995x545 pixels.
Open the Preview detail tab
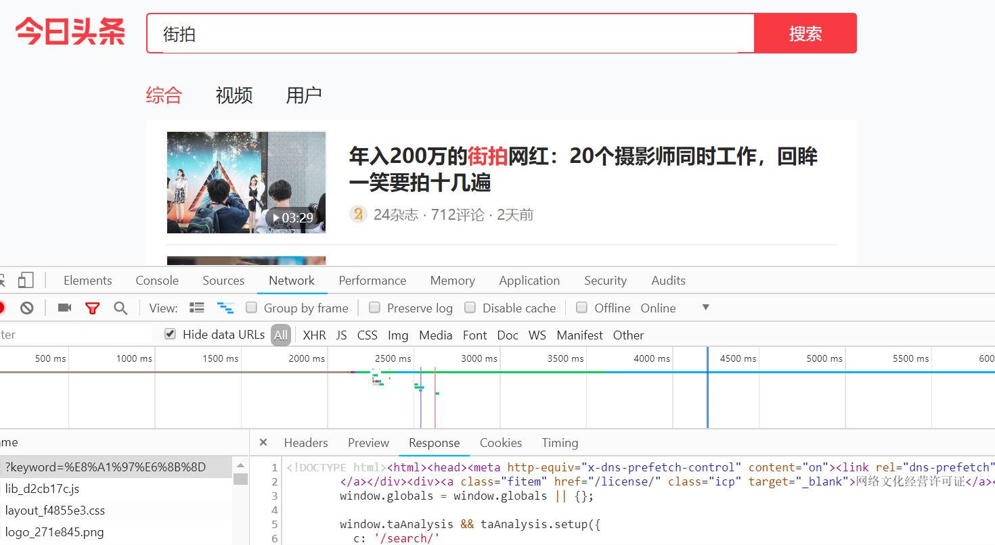[x=368, y=443]
